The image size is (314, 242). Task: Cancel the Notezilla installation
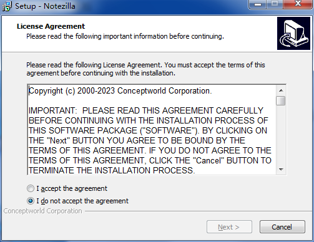pos(282,227)
